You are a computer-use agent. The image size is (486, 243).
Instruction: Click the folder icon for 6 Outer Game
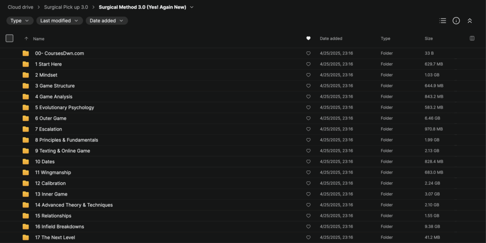point(26,118)
